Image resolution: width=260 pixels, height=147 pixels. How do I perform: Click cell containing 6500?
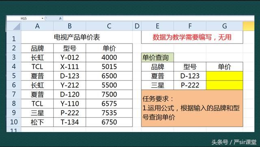coord(109,76)
